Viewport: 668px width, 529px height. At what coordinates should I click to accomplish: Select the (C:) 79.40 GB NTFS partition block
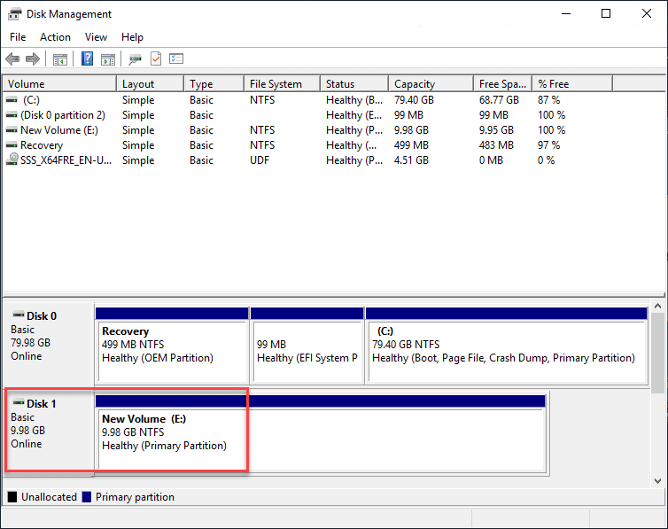pyautogui.click(x=507, y=346)
